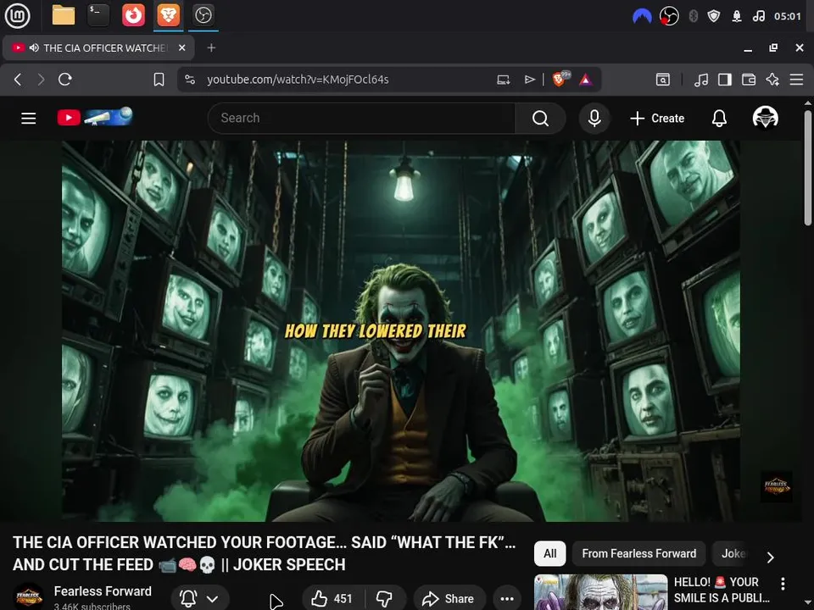Show the calendar from the 05:01 clock
This screenshot has width=814, height=610.
pyautogui.click(x=788, y=17)
